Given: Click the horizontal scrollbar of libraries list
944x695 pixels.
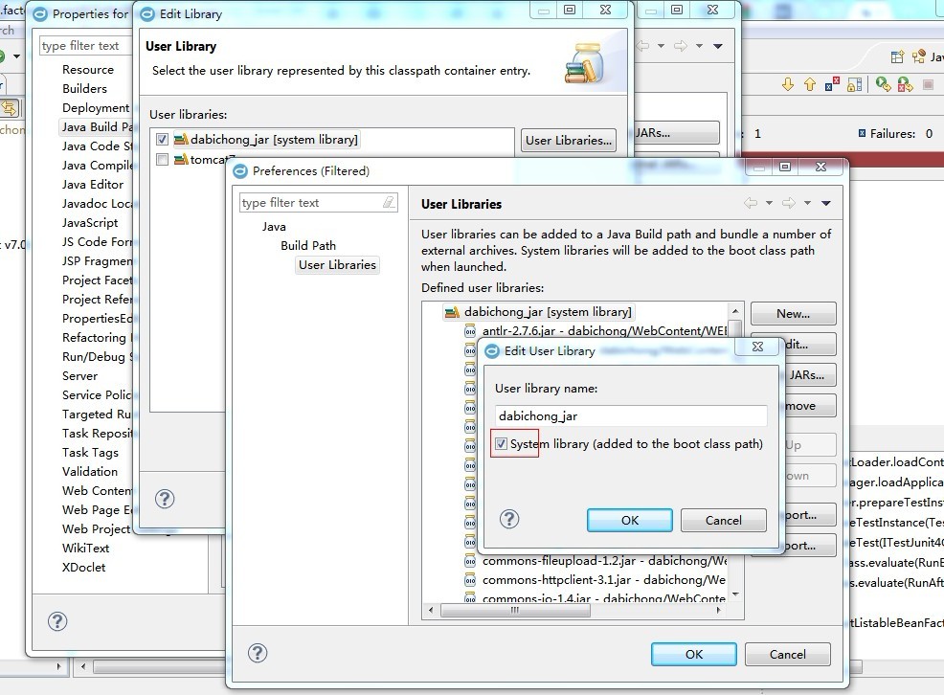Looking at the screenshot, I should click(x=515, y=610).
